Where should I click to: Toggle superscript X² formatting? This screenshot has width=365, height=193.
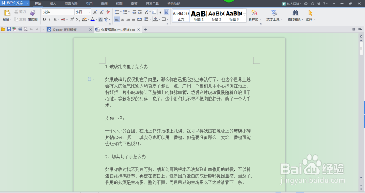(72, 19)
